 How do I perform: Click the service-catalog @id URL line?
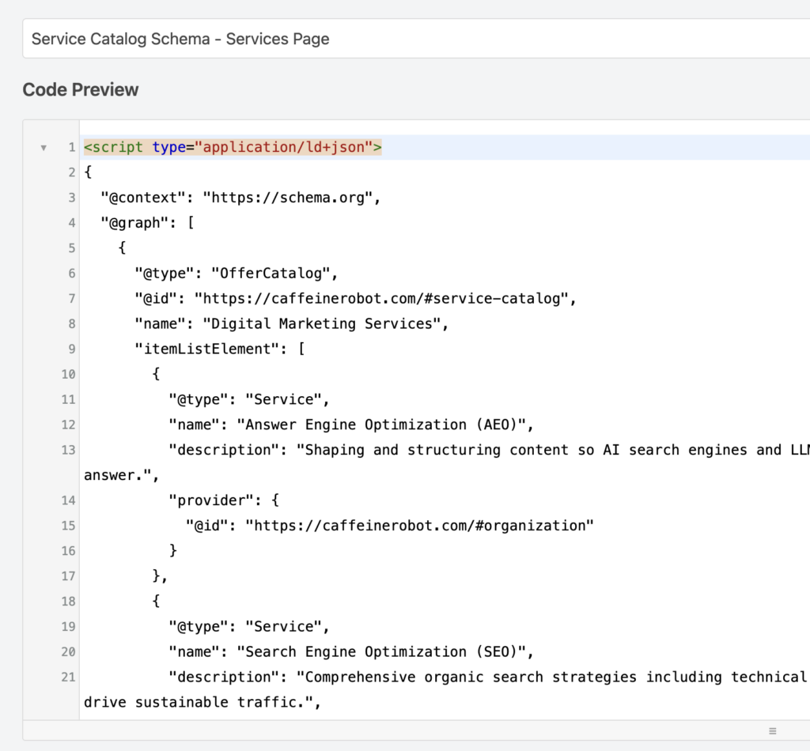[355, 299]
